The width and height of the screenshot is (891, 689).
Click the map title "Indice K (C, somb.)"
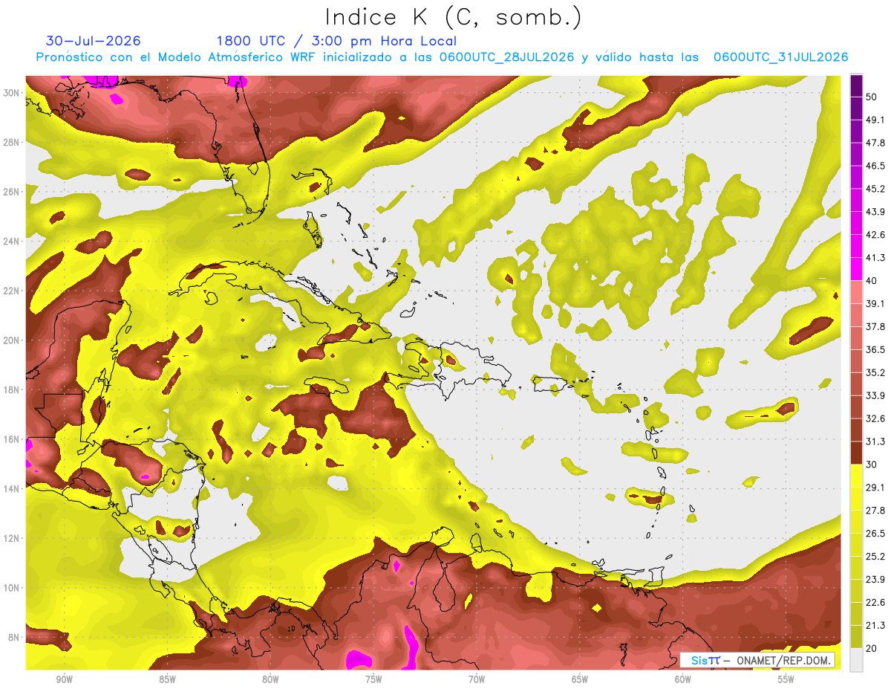tap(454, 17)
